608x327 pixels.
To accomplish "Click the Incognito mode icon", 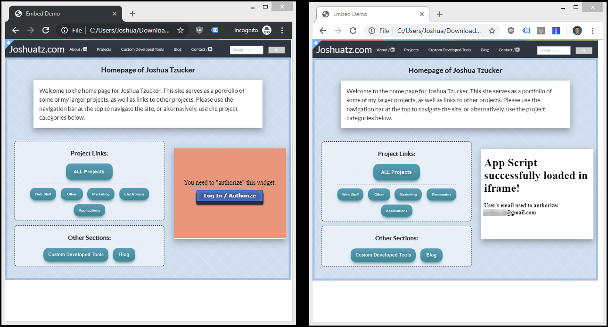I will [x=267, y=30].
